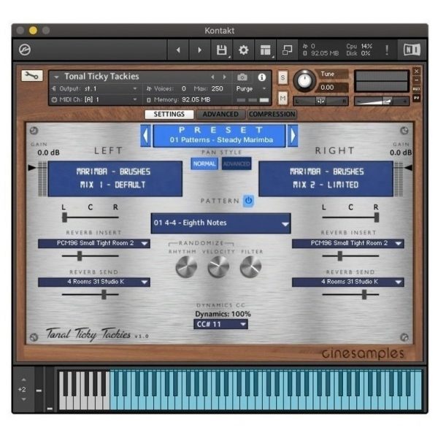Open the 01 4-4 Eighth Notes pattern dropdown

[220, 223]
